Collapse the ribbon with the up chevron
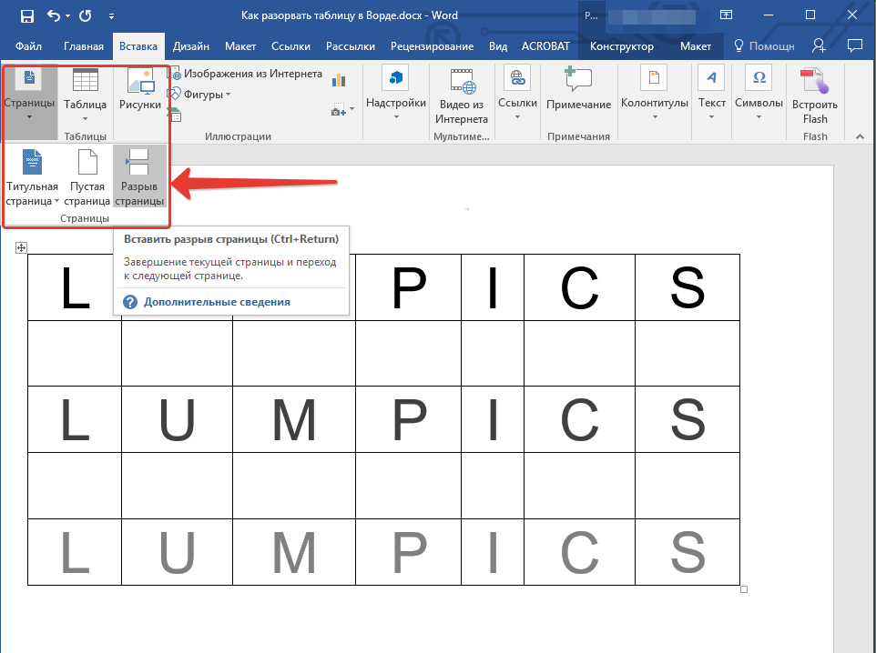This screenshot has height=653, width=876. pos(858,136)
